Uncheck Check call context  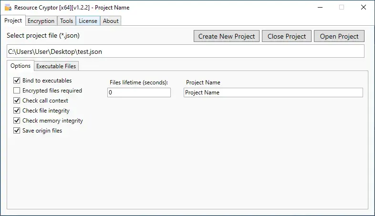(17, 101)
